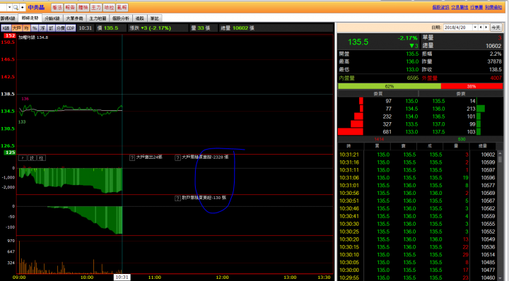Toggle the % percent scale button
Viewport: 509px width, 281px height.
tap(35, 28)
